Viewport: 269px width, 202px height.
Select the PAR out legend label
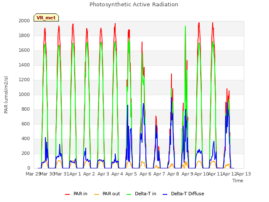(111, 194)
